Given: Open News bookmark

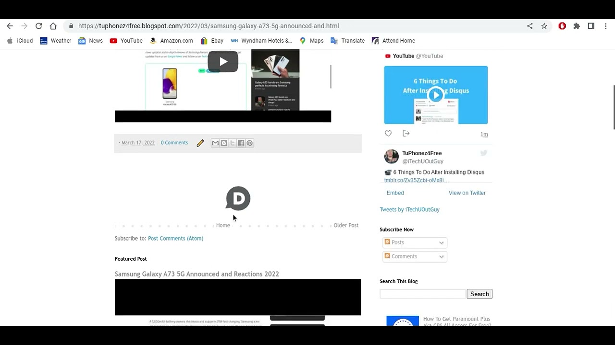Looking at the screenshot, I should tap(91, 41).
